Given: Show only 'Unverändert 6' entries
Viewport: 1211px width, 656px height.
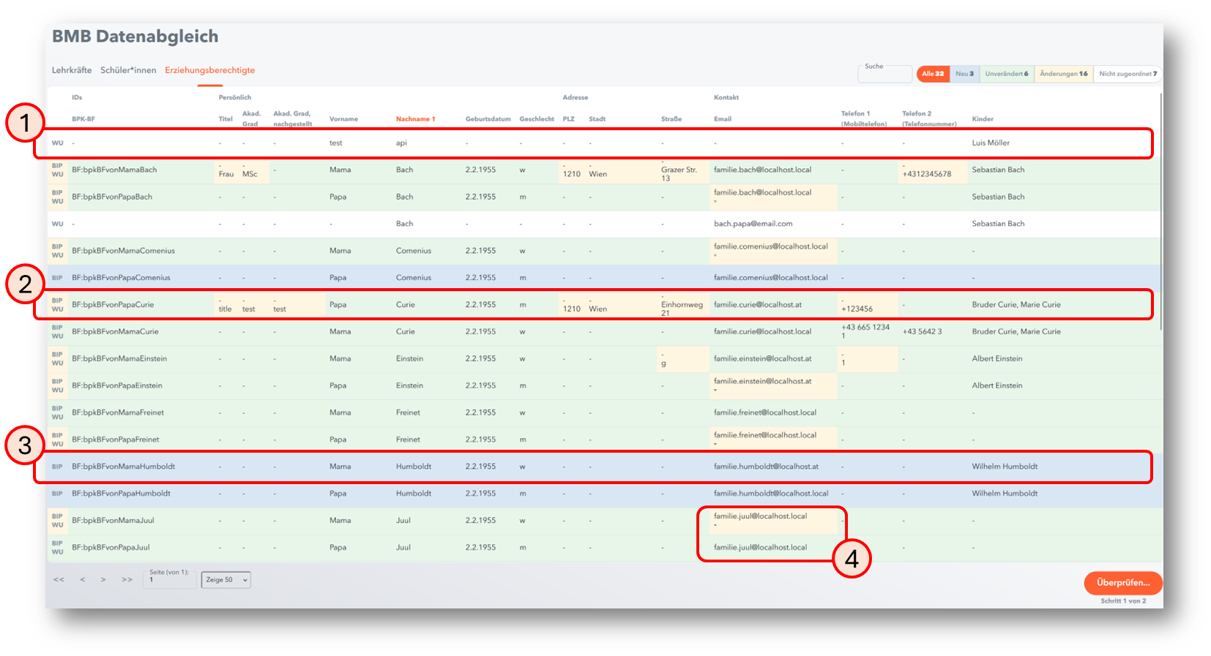Looking at the screenshot, I should pos(1006,74).
